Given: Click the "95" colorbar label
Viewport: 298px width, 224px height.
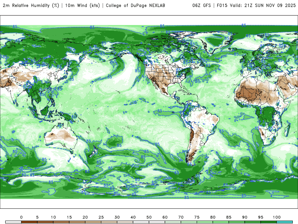Looking at the screenshot, I should point(261,217).
